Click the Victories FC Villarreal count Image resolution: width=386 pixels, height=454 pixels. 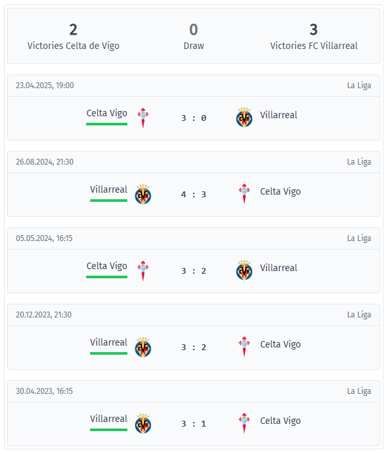click(x=314, y=29)
